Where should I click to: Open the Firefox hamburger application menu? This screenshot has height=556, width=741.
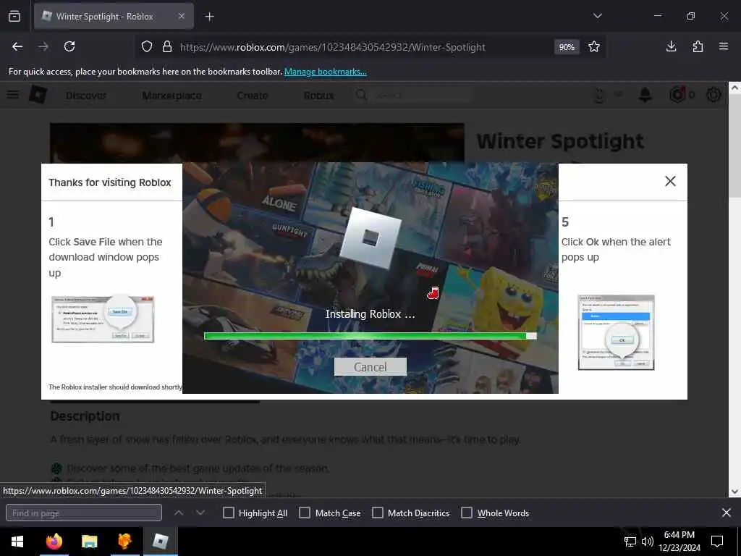coord(724,46)
